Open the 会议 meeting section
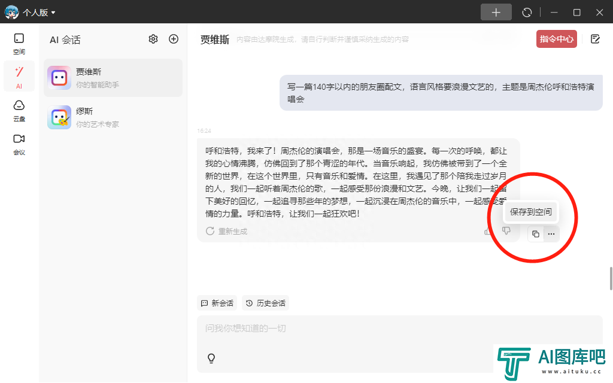The height and width of the screenshot is (383, 613). coord(19,145)
